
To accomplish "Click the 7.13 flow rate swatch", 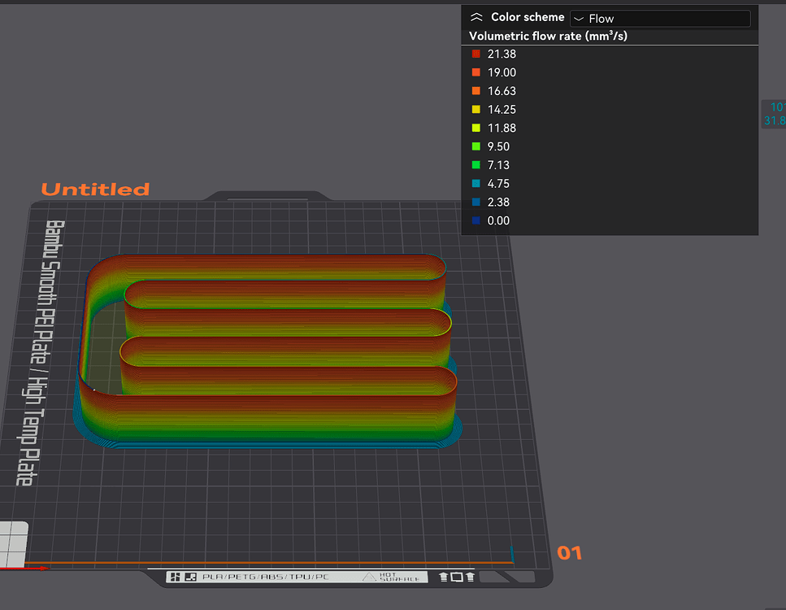I will pyautogui.click(x=476, y=165).
